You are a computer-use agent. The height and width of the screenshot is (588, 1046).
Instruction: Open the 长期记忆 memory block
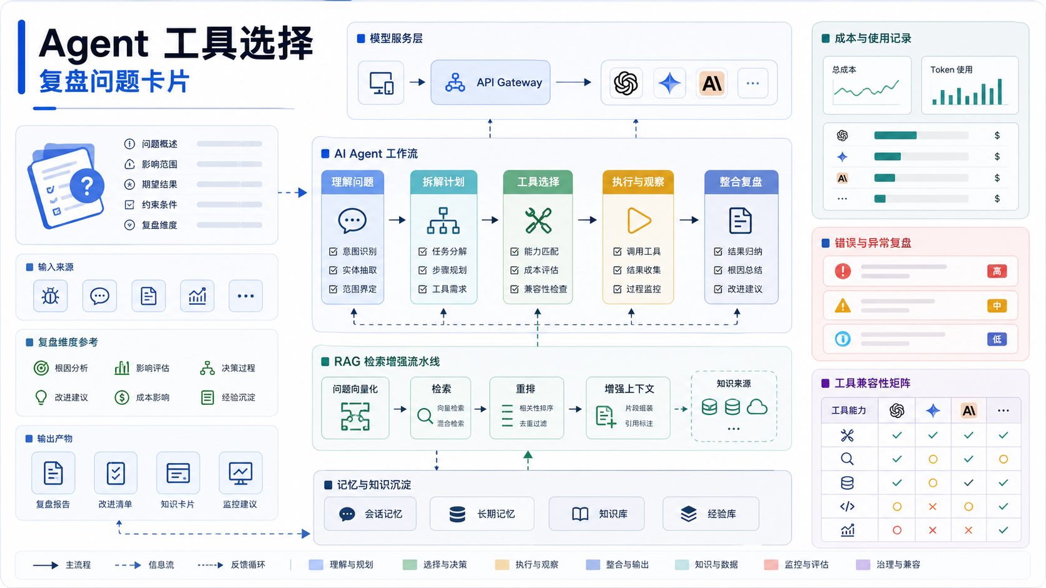(482, 514)
